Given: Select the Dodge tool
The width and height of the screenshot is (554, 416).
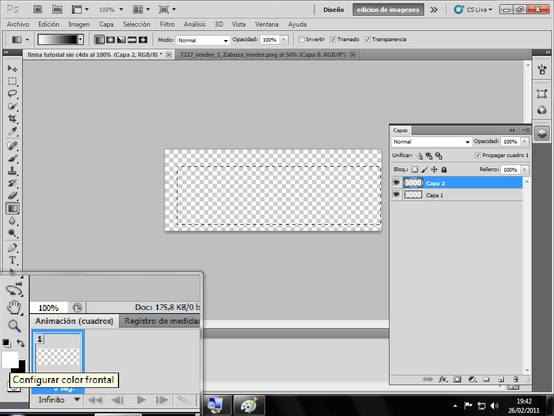Looking at the screenshot, I should (x=12, y=233).
